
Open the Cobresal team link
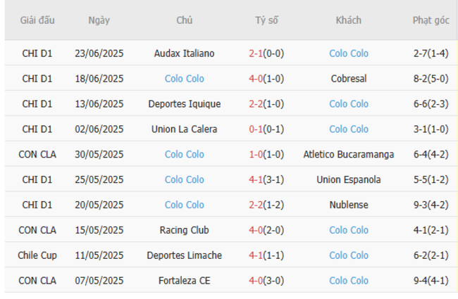pyautogui.click(x=348, y=79)
